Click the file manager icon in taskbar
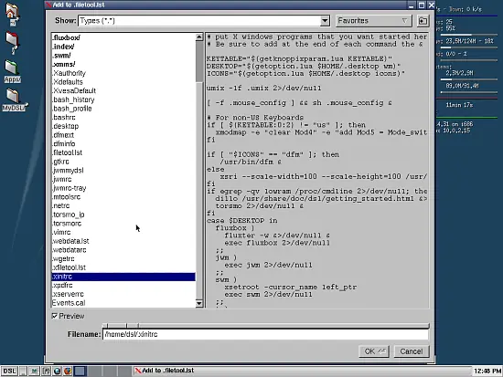 point(47,371)
